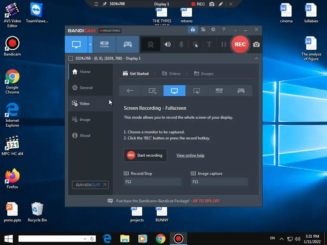Screen dimensions: 327x245
Task: Click the pause icon in Bandicam toolbar
Action: 224,44
